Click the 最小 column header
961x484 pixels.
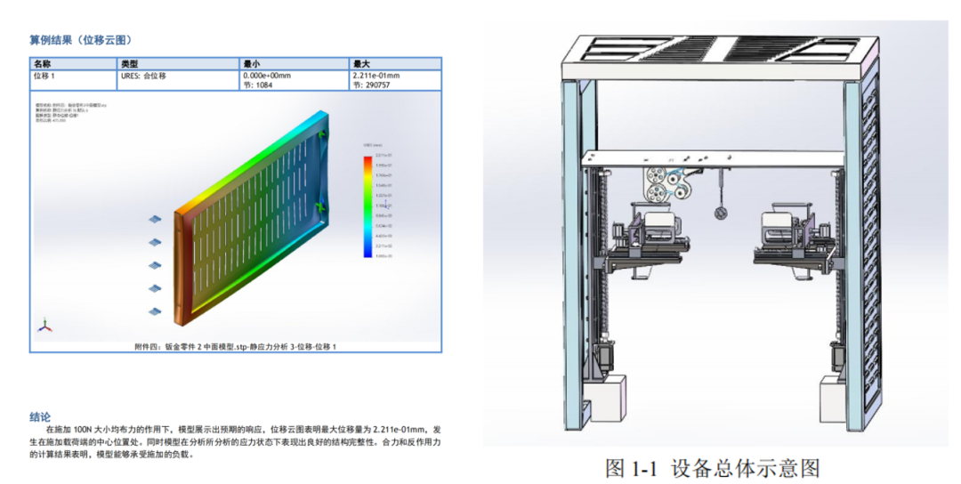tap(252, 64)
